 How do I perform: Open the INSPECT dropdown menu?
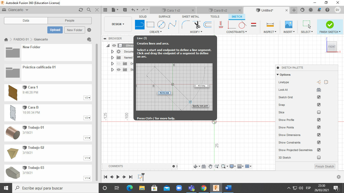tap(270, 32)
